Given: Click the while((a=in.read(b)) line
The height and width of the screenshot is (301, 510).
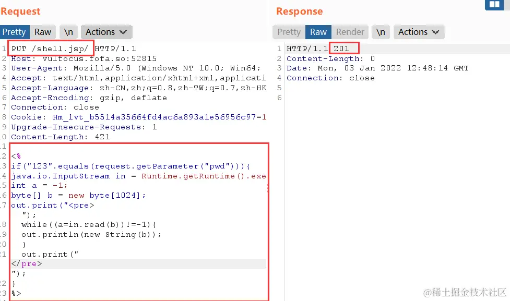Looking at the screenshot, I should click(x=89, y=225).
